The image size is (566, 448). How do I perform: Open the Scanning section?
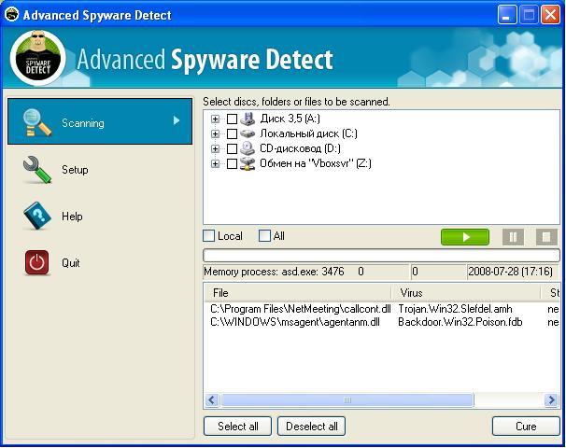click(x=100, y=121)
